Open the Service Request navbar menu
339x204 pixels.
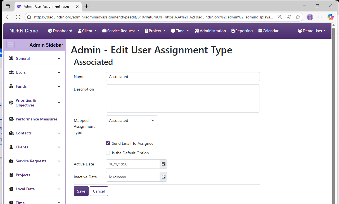[121, 31]
